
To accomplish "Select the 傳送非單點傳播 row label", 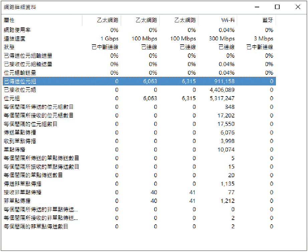I will pyautogui.click(x=23, y=184).
